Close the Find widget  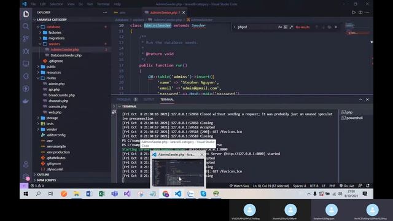click(x=336, y=27)
